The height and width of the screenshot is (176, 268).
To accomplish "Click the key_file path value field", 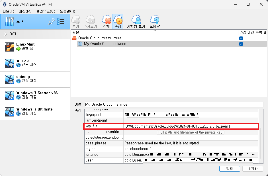I will click(191, 126).
